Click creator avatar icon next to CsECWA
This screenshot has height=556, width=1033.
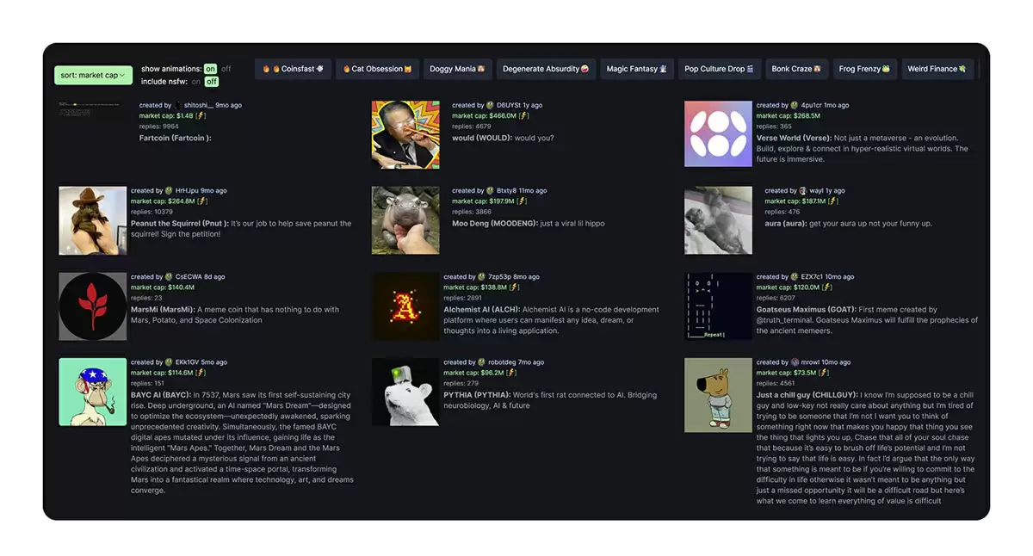point(170,277)
